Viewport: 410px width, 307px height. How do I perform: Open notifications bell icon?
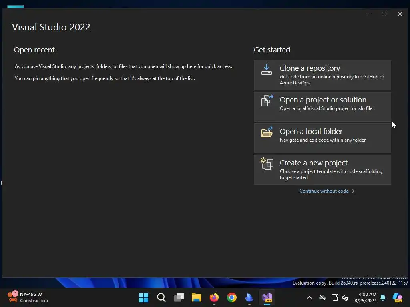[383, 297]
